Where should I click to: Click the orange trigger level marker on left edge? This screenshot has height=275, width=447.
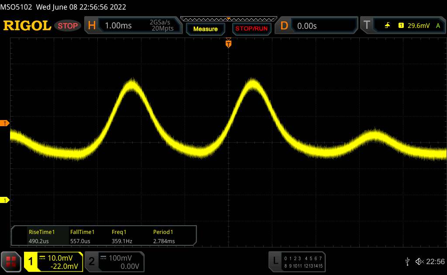5,124
